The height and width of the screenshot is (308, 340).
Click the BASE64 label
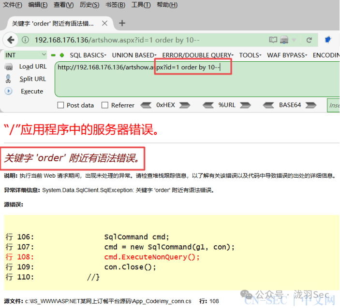pyautogui.click(x=290, y=105)
